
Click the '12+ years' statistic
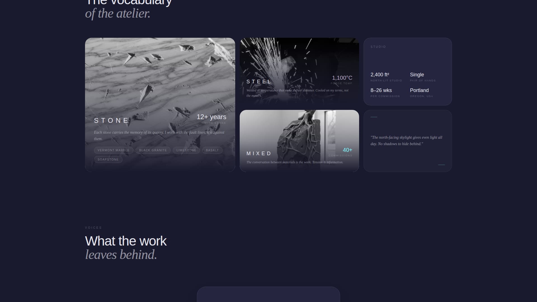click(211, 117)
